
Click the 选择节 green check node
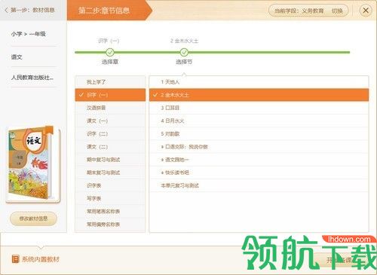184,53
